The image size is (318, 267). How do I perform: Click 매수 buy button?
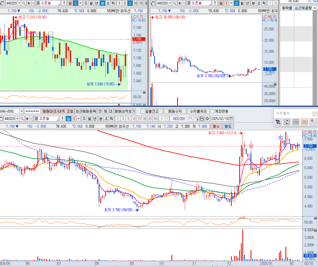pos(216,126)
